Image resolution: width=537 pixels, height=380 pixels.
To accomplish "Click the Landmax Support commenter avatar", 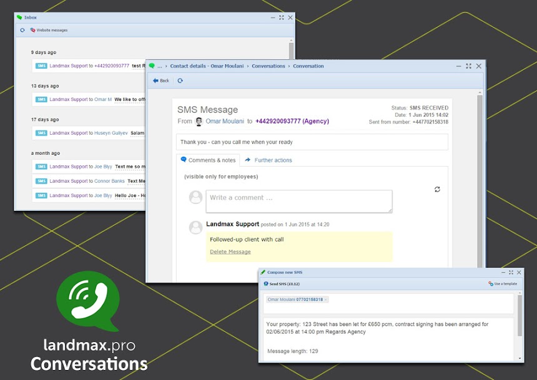I will click(x=195, y=228).
